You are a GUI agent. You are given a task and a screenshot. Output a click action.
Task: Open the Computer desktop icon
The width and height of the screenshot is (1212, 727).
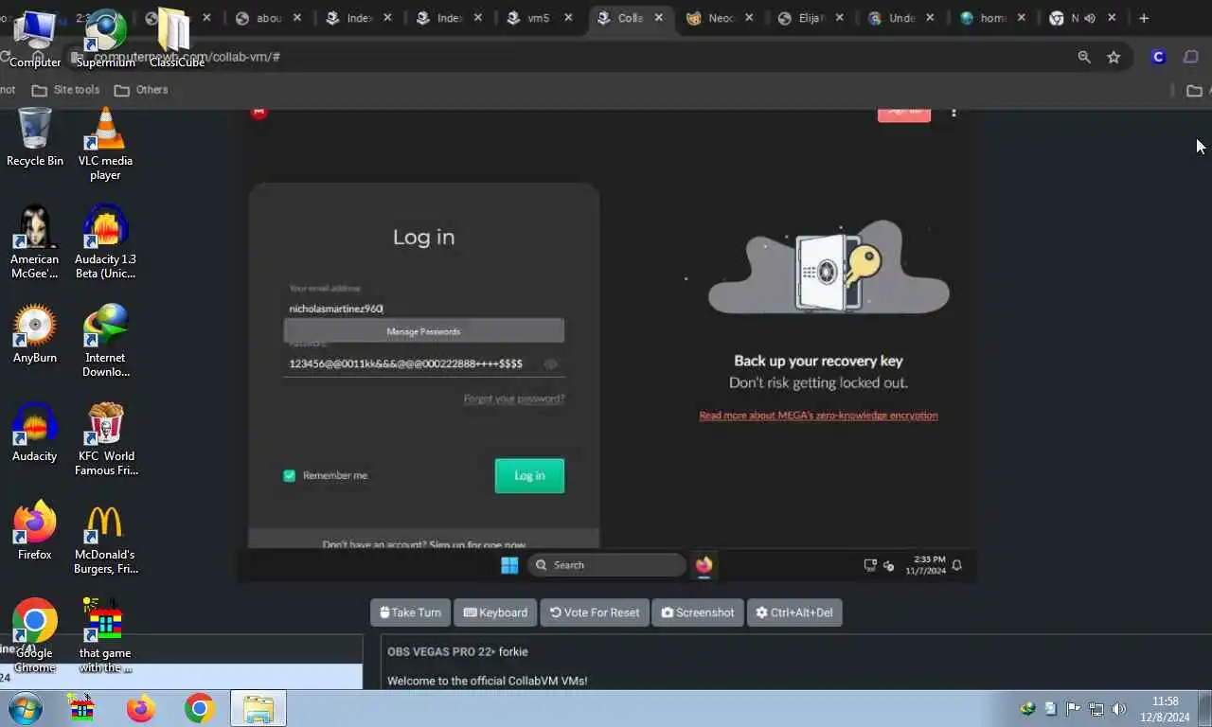(x=35, y=38)
